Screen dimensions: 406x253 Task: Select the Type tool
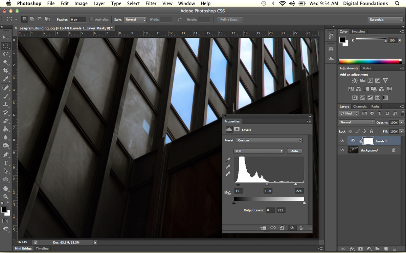(x=6, y=163)
